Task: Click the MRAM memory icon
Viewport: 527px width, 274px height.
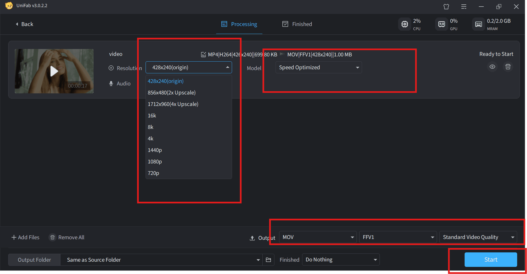Action: point(478,24)
